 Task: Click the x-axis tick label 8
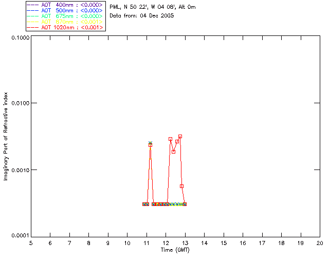89,243
